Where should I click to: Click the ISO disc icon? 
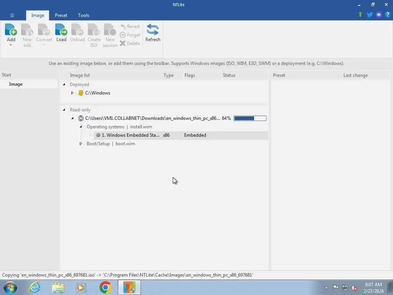[81, 118]
